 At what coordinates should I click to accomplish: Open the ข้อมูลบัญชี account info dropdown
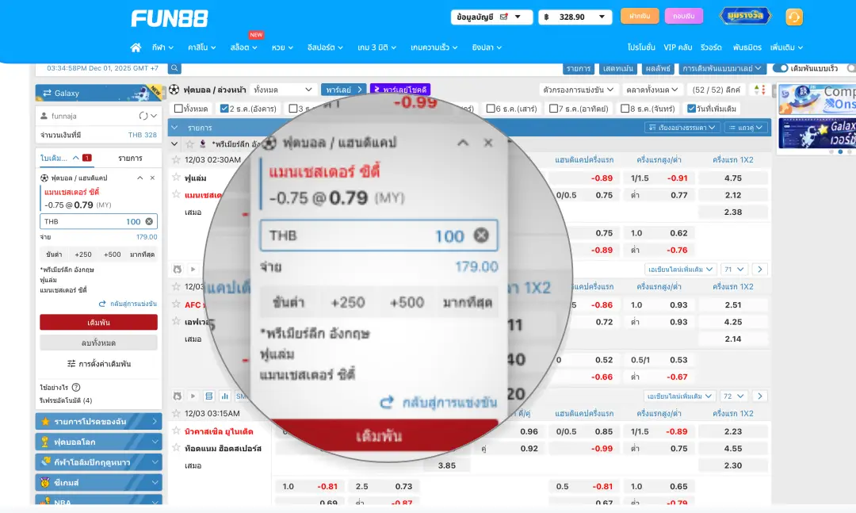491,17
